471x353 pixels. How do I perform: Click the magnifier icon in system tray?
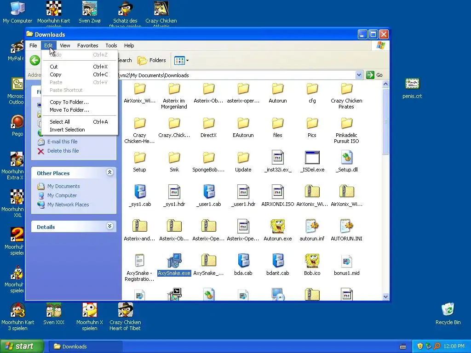coord(437,347)
